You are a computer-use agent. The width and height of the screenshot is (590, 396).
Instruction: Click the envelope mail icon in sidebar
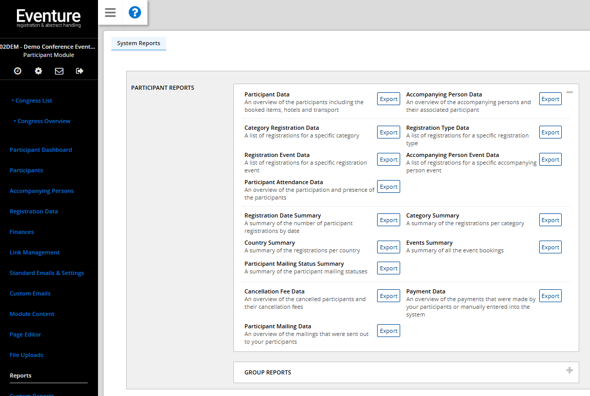pos(59,71)
